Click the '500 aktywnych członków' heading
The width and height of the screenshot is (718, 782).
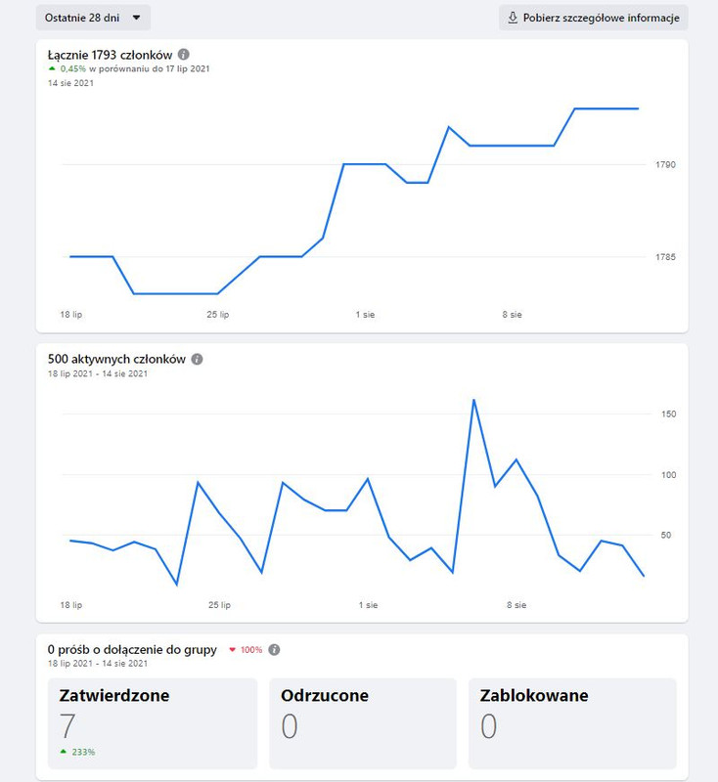click(x=116, y=359)
